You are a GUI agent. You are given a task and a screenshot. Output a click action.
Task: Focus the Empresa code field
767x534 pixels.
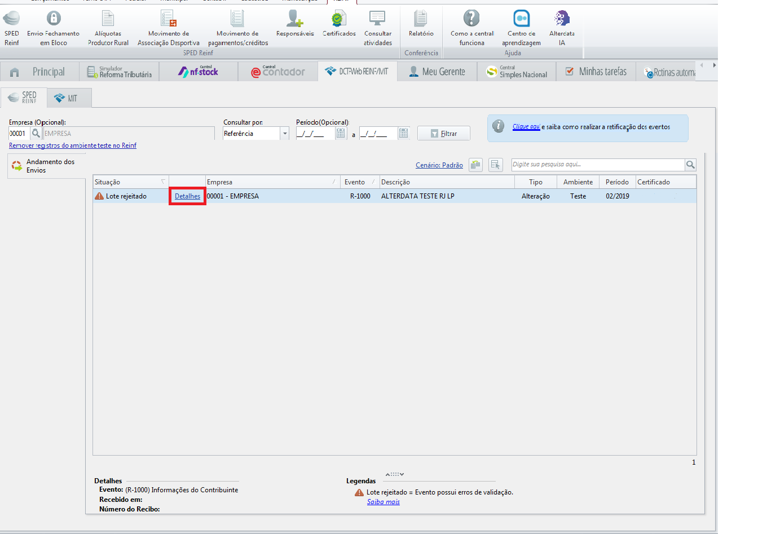(x=19, y=134)
